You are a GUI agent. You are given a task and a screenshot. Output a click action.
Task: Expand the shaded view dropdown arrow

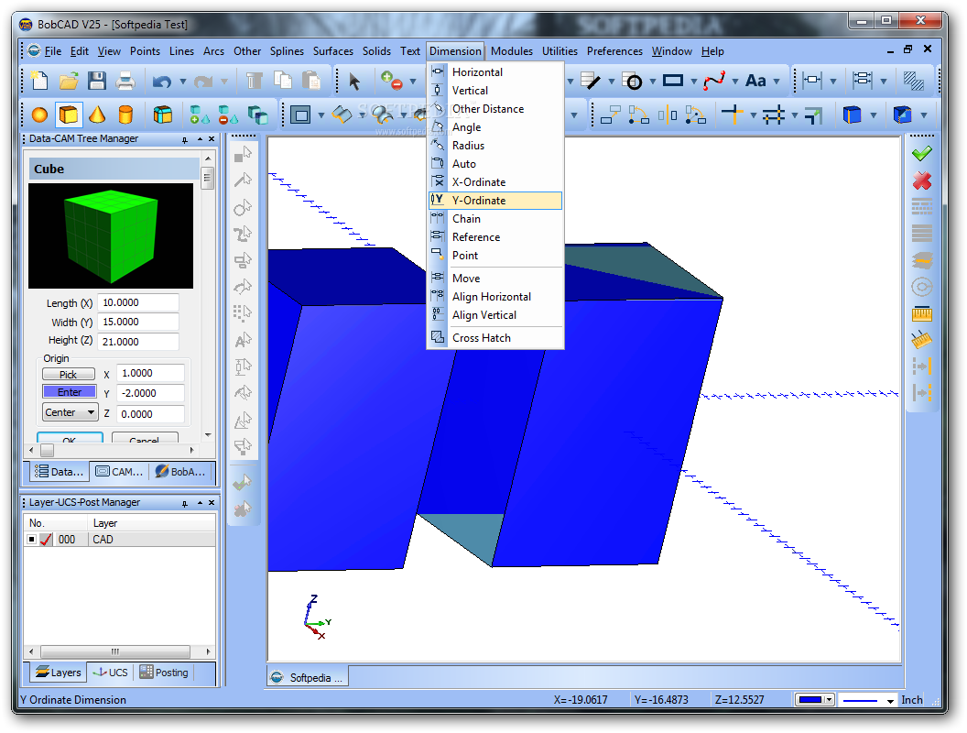874,115
